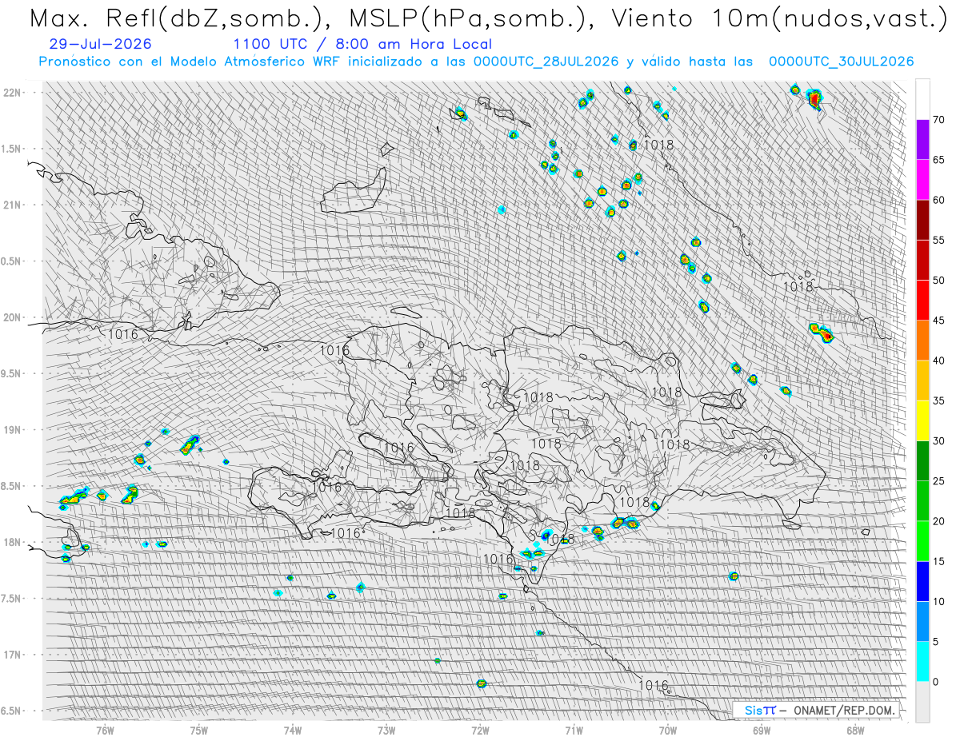Click the '65' value on the color scale

coord(938,160)
